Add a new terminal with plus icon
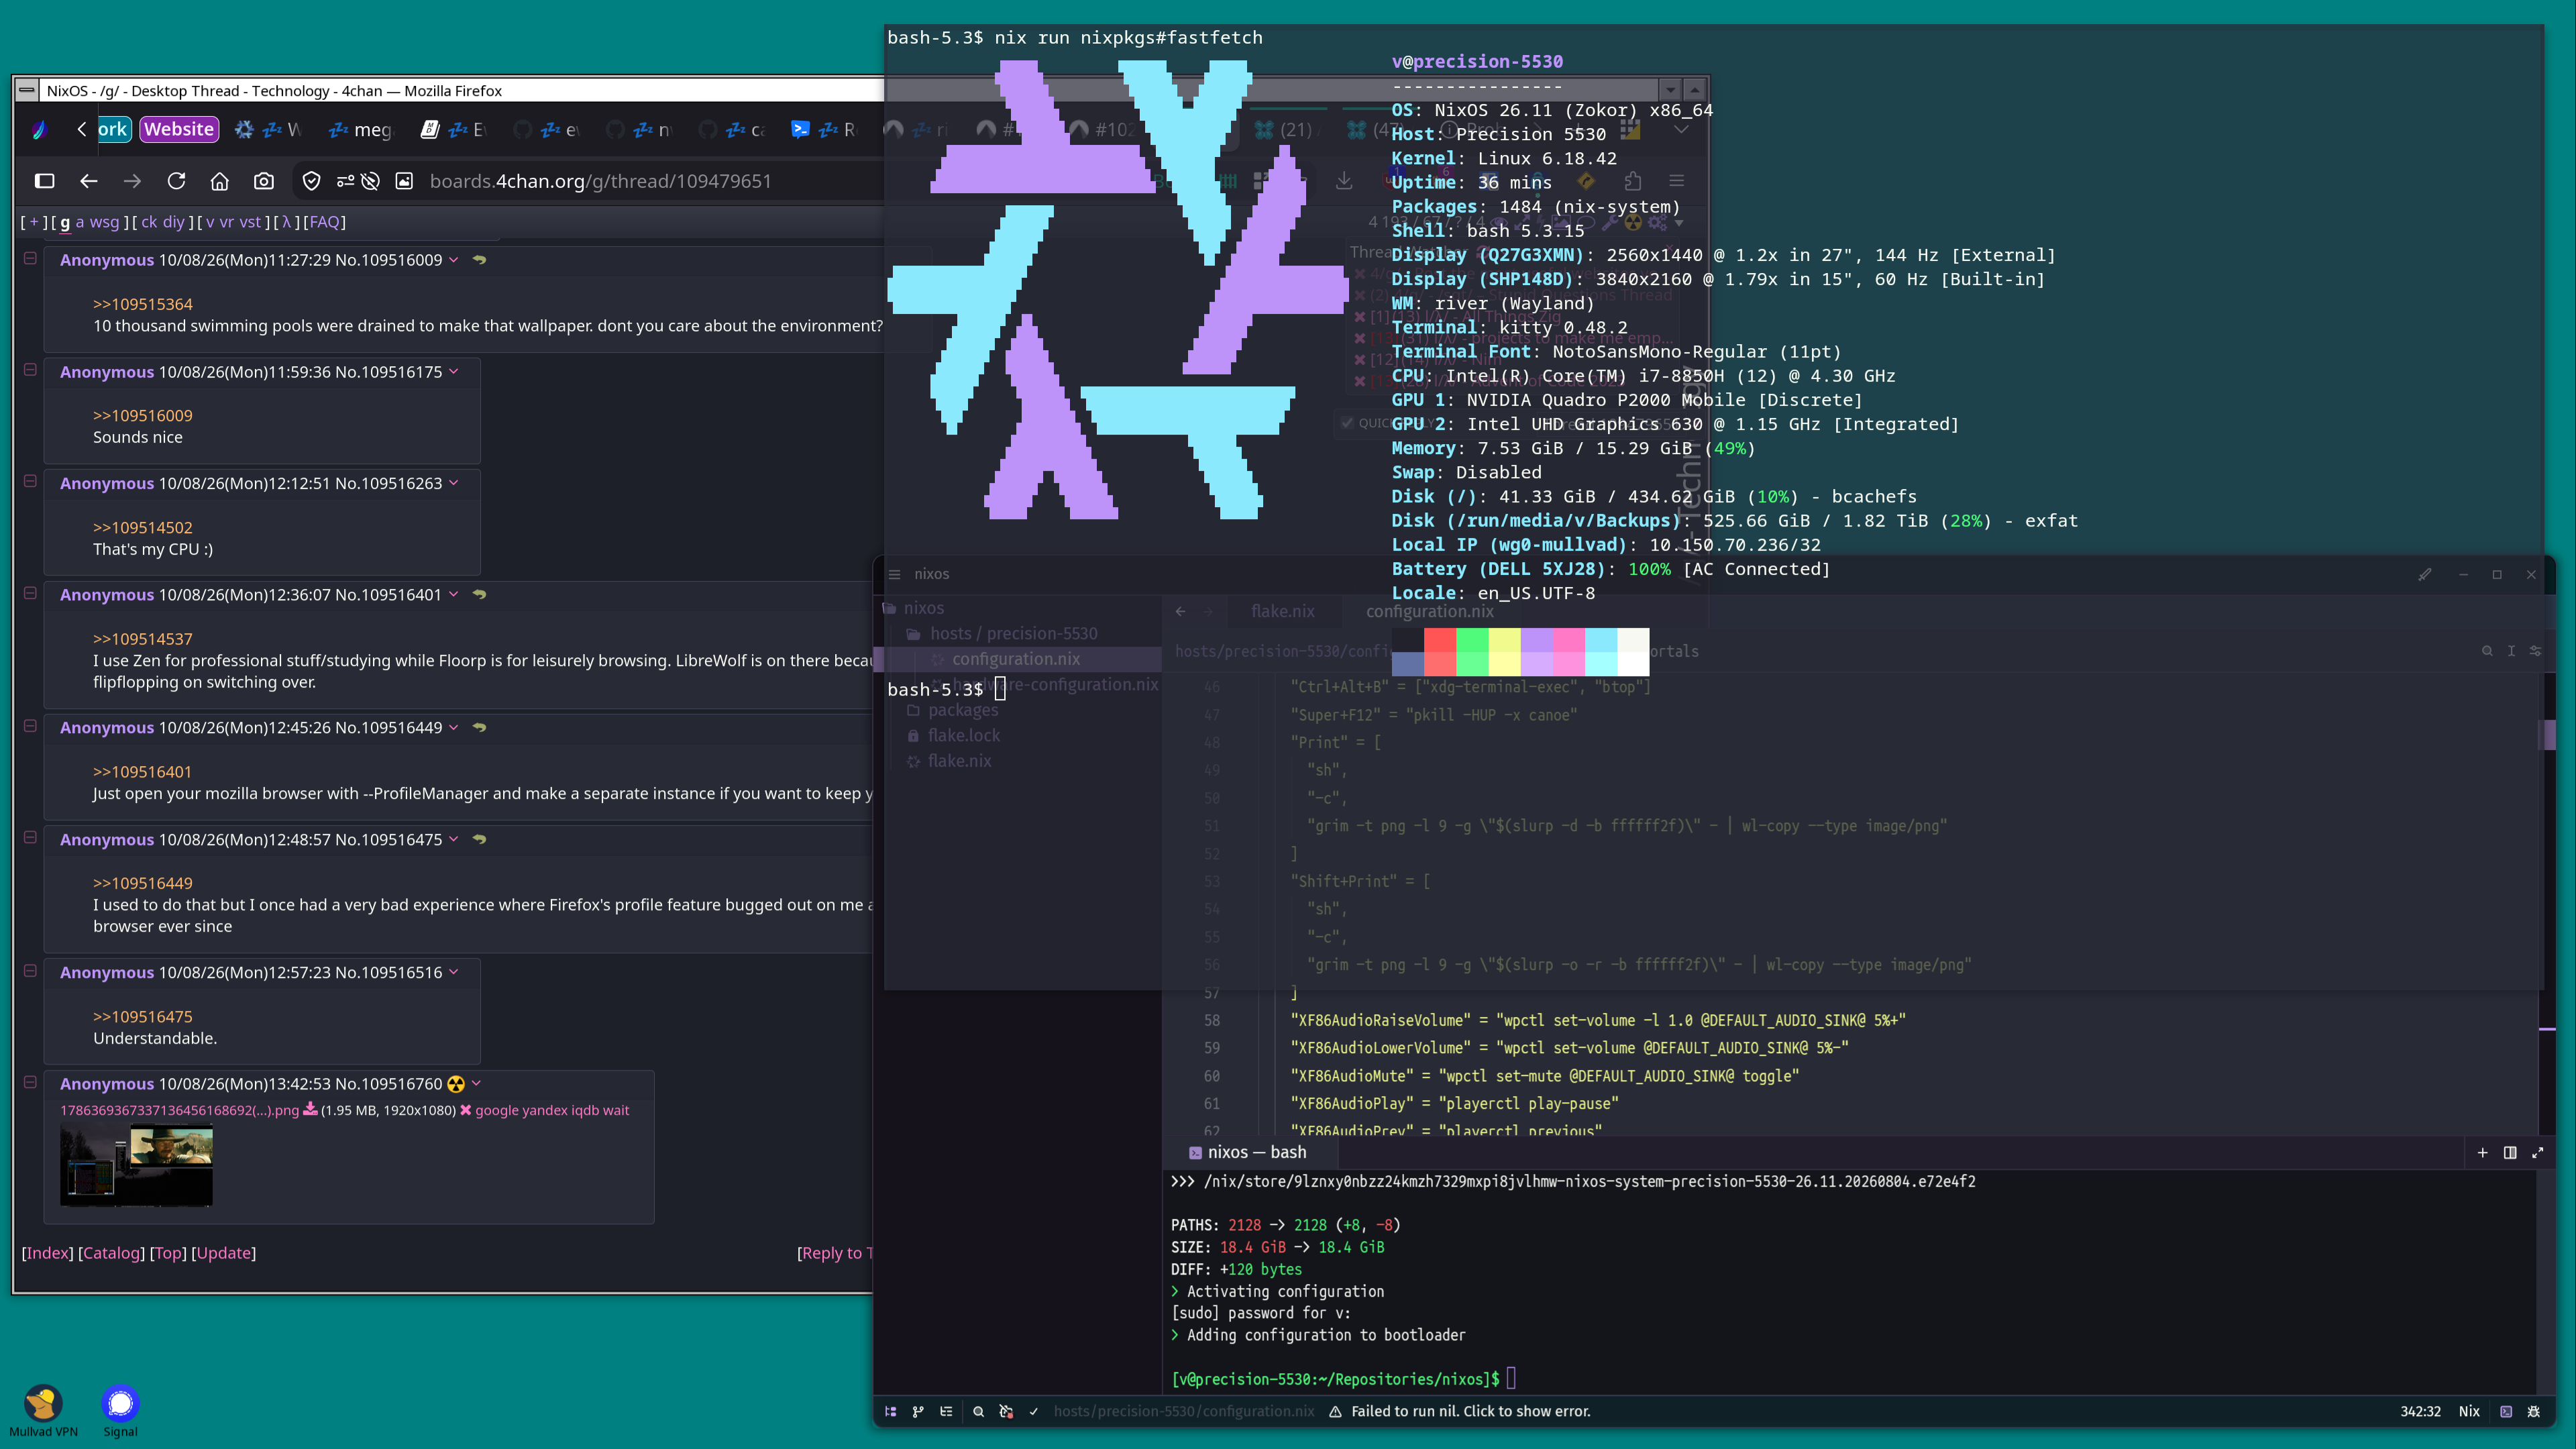Screen dimensions: 2576x1449 pos(2482,1152)
